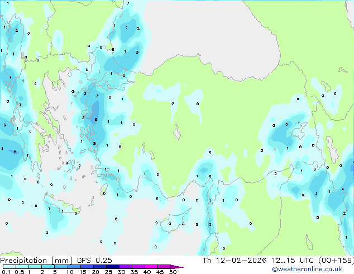Click the 25–30 mm navy legend swatch
This screenshot has width=354, height=274.
(x=112, y=267)
